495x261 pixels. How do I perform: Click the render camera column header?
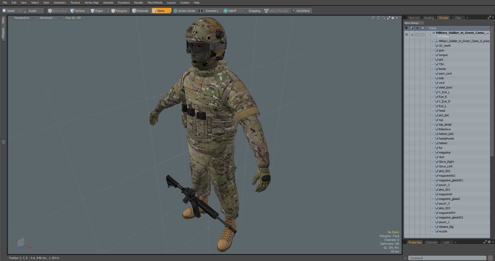point(412,28)
